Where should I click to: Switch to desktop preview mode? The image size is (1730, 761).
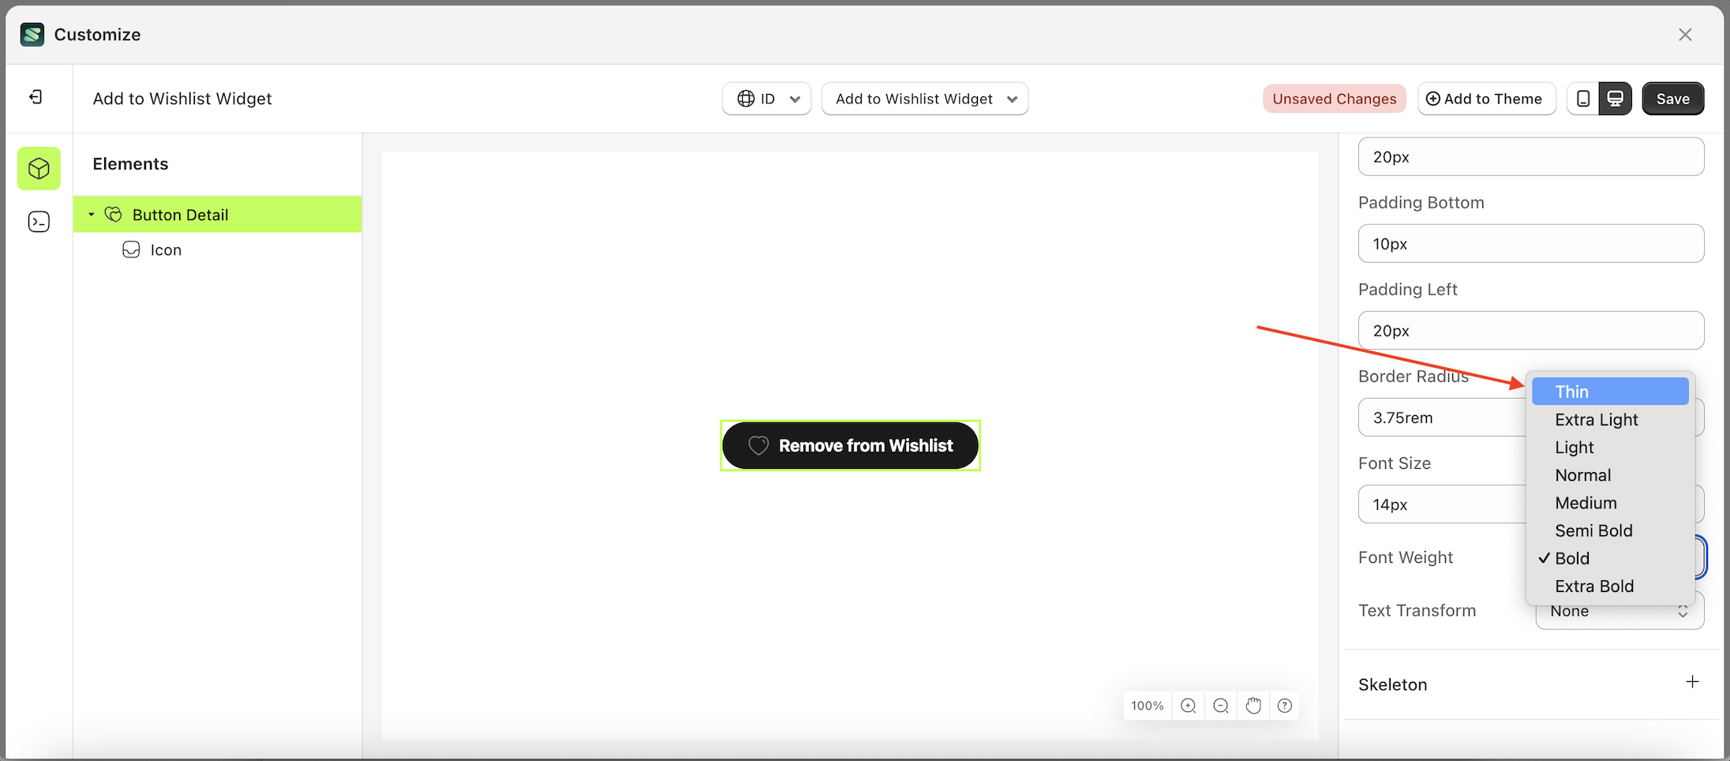click(1616, 98)
